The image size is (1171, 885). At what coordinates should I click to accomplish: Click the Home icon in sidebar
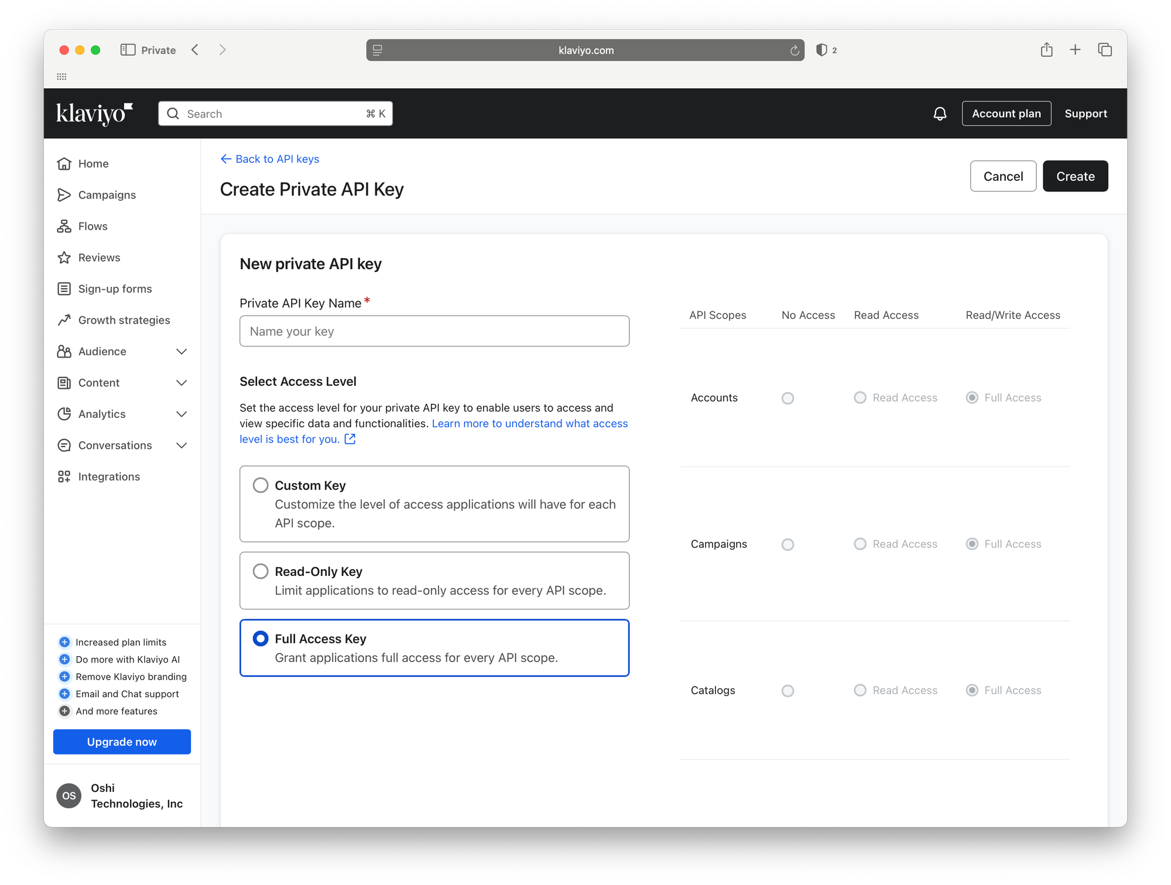[64, 164]
